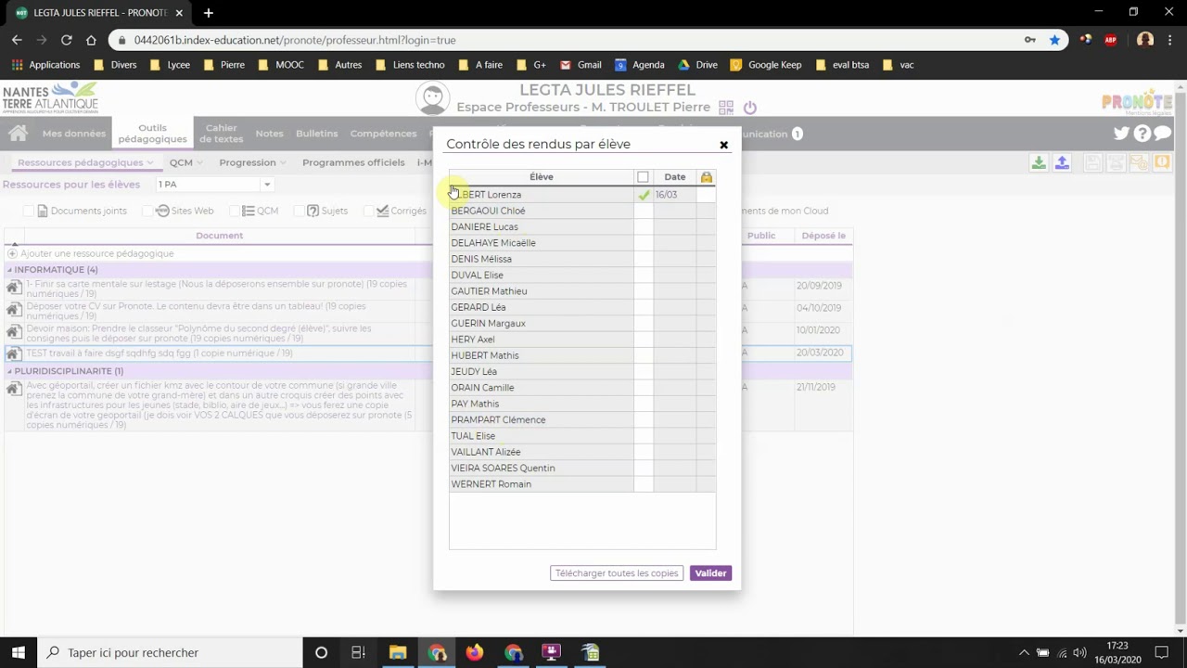Viewport: 1187px width, 668px height.
Task: Click the power (logout) icon
Action: [750, 108]
